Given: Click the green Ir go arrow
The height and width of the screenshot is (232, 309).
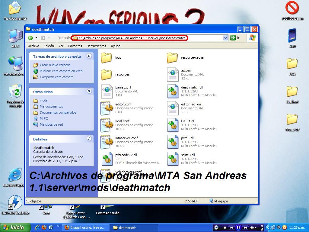Looking at the screenshot, I should pos(233,38).
